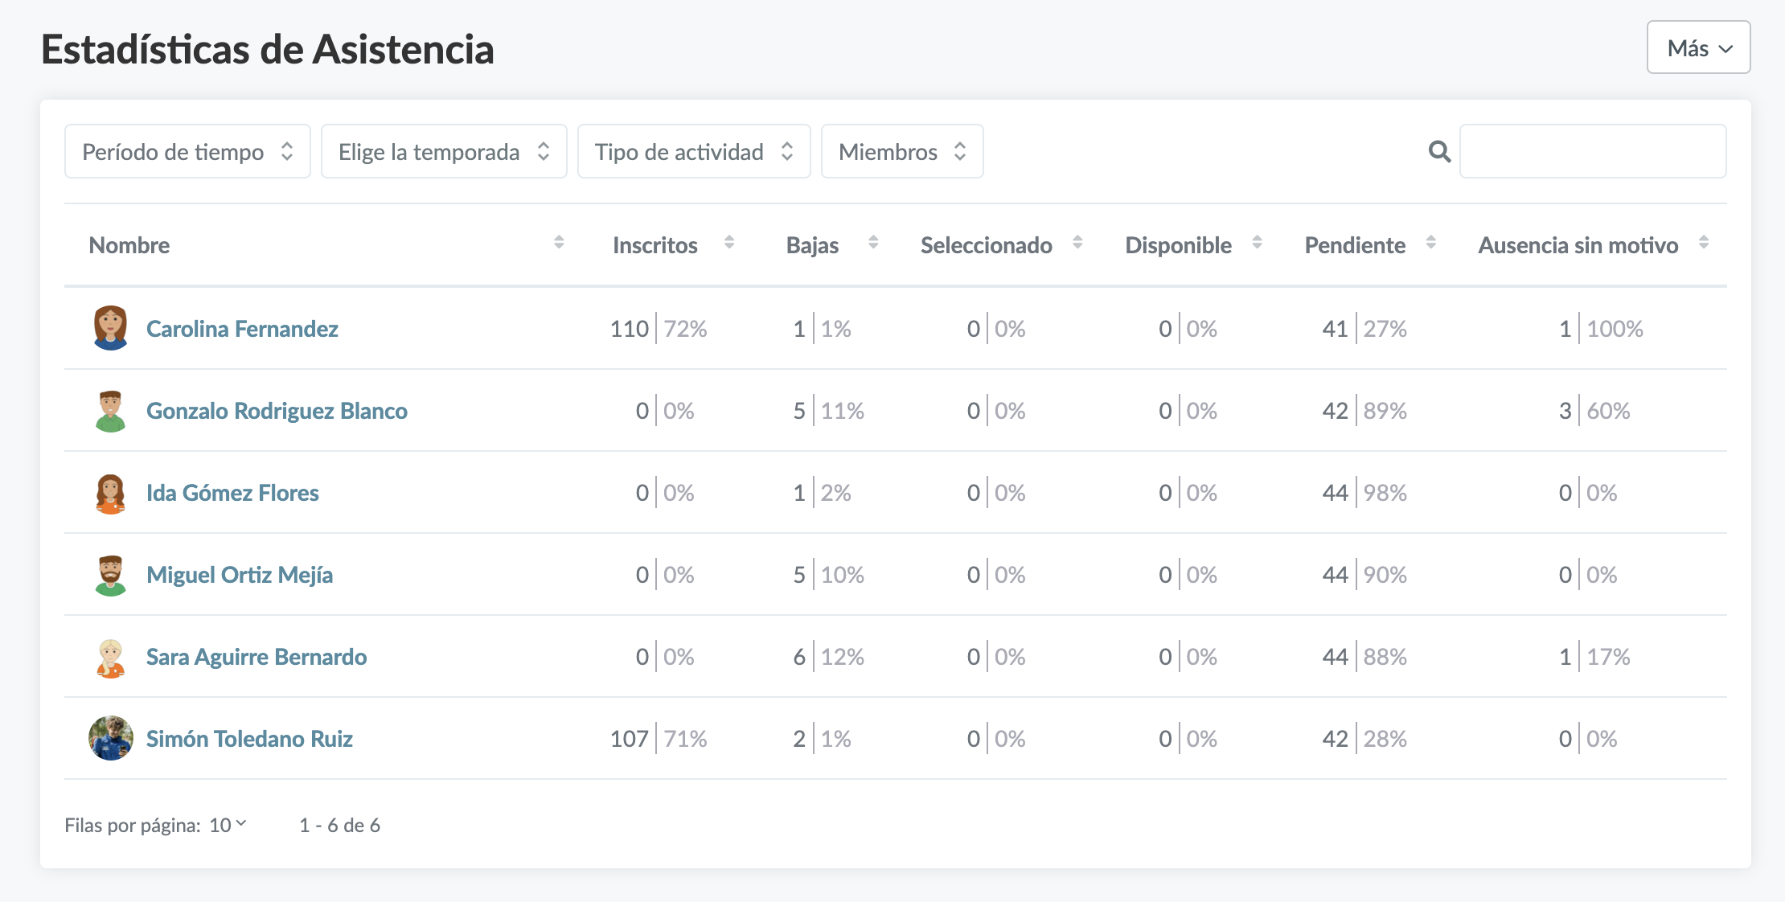Open the Período de tiempo dropdown
1785x902 pixels.
(187, 151)
